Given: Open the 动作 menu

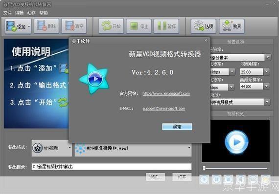Looking at the screenshot, I should pos(31,13).
